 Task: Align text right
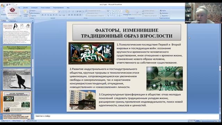(75, 15)
